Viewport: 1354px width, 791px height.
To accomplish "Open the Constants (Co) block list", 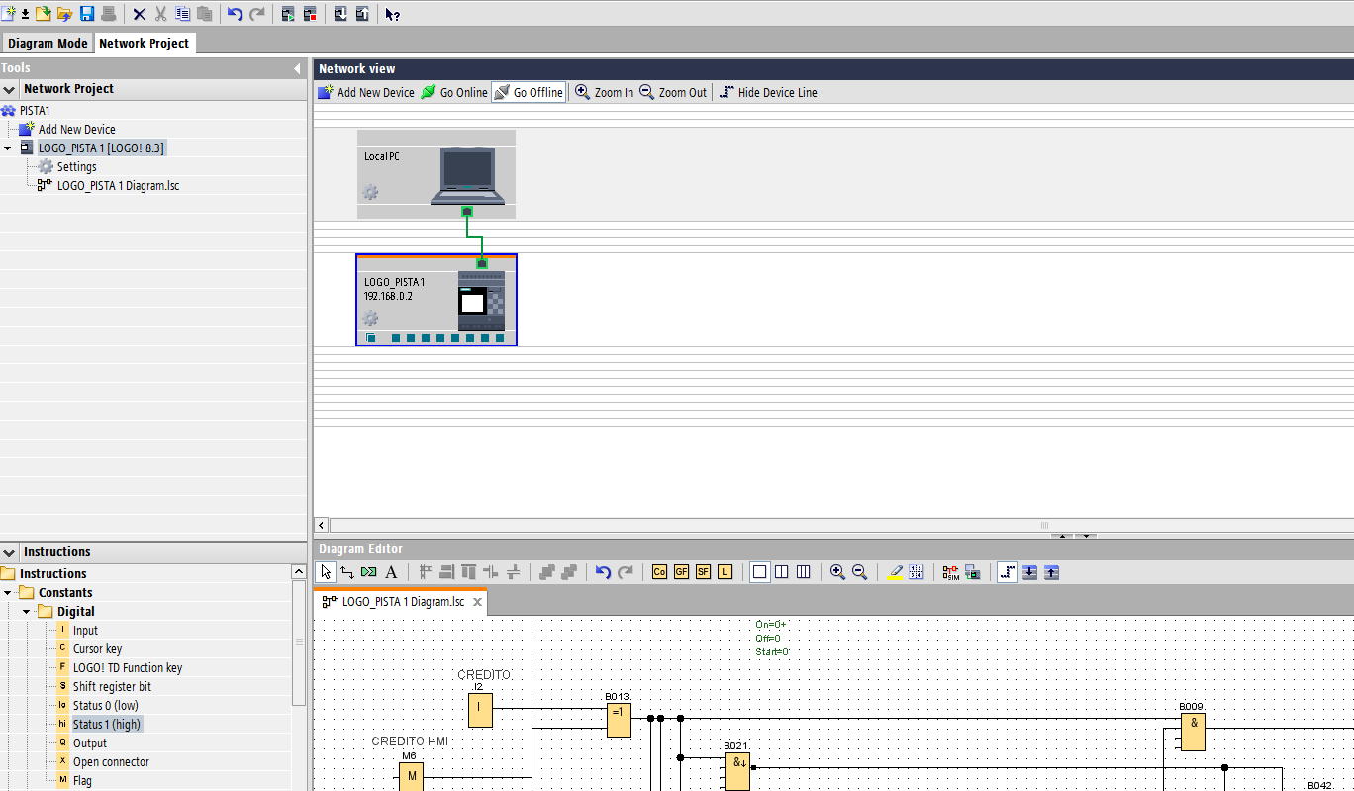I will click(x=660, y=572).
